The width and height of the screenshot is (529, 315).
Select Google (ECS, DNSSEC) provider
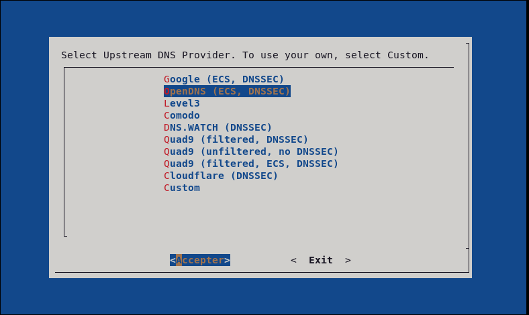[224, 79]
